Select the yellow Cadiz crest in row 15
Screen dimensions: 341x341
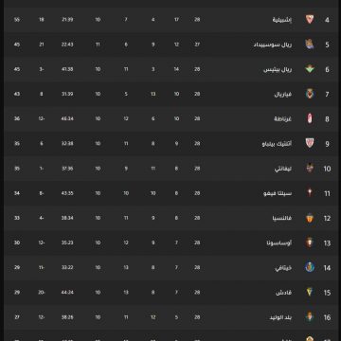310,292
